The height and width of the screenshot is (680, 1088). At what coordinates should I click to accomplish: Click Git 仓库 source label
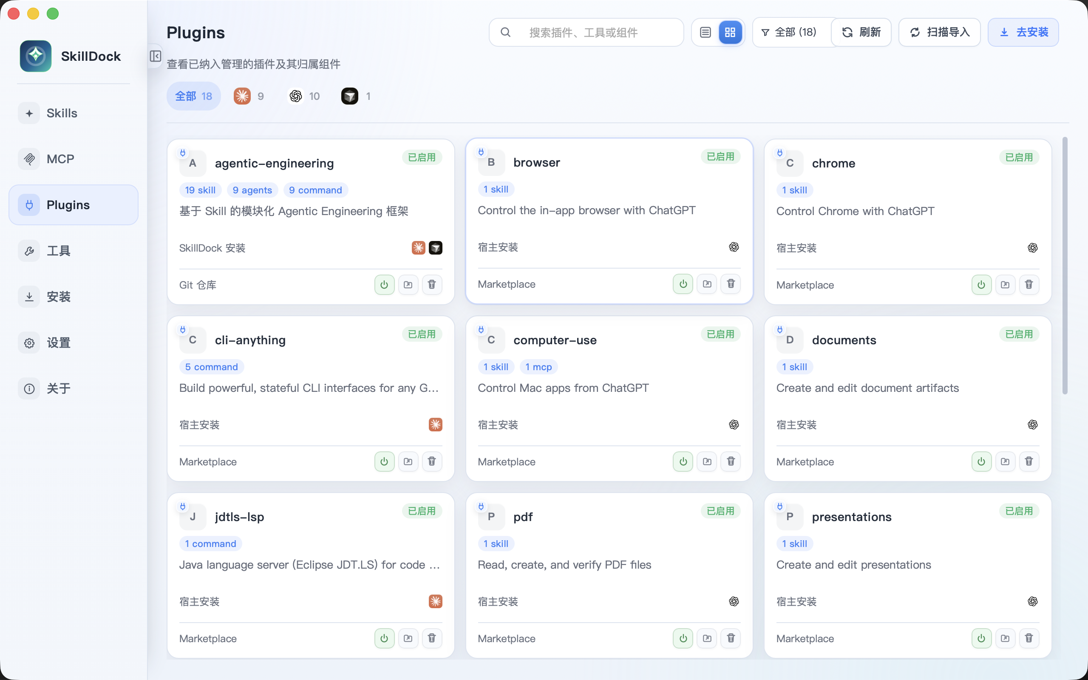(x=198, y=285)
